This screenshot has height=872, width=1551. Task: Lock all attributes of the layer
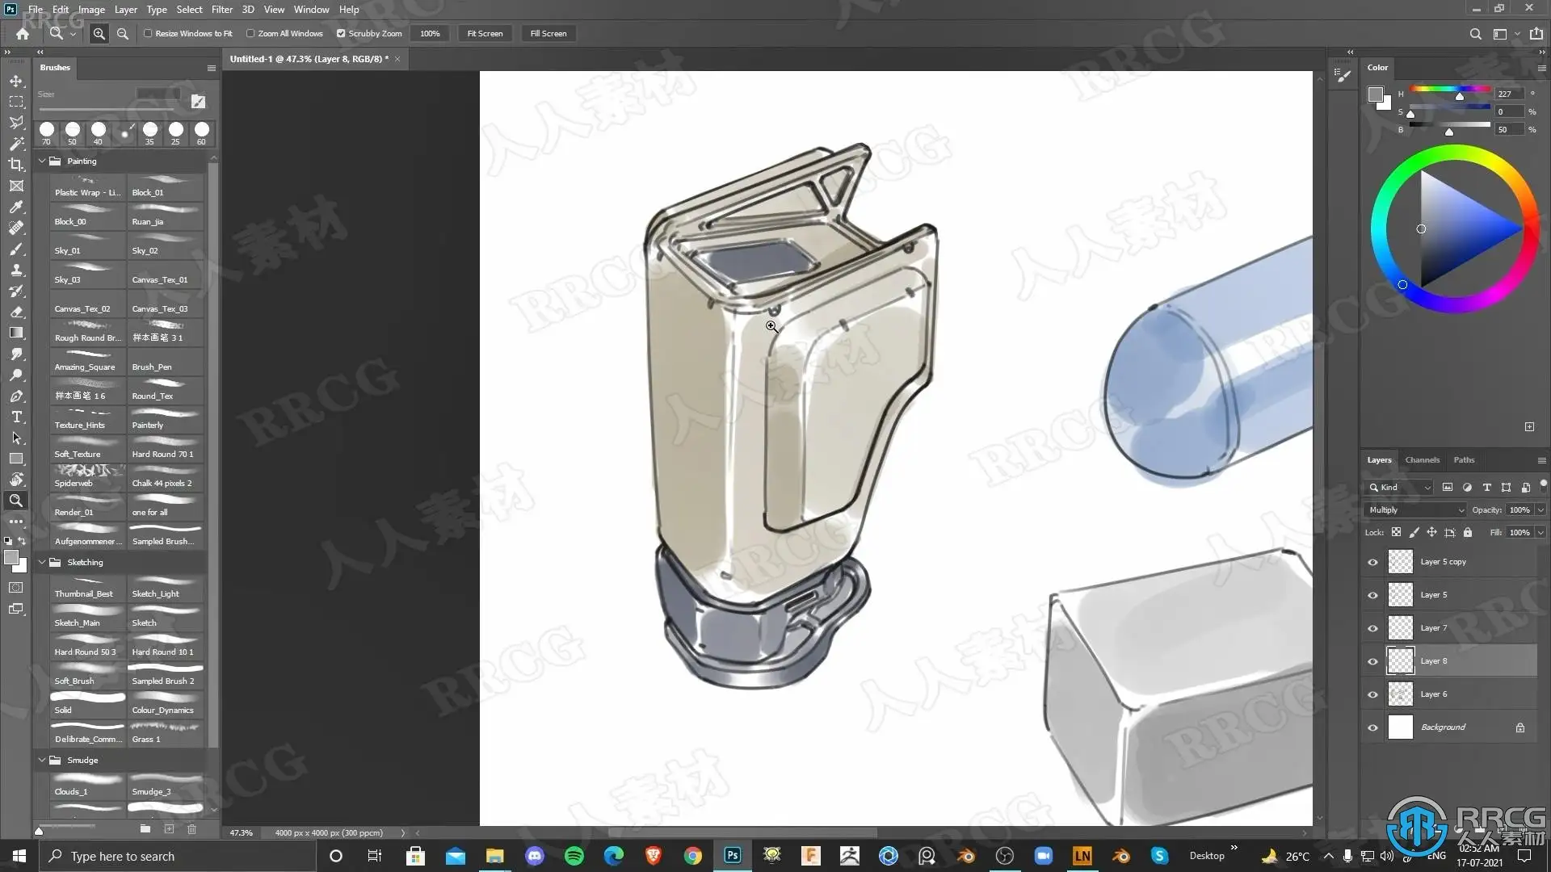pyautogui.click(x=1468, y=533)
